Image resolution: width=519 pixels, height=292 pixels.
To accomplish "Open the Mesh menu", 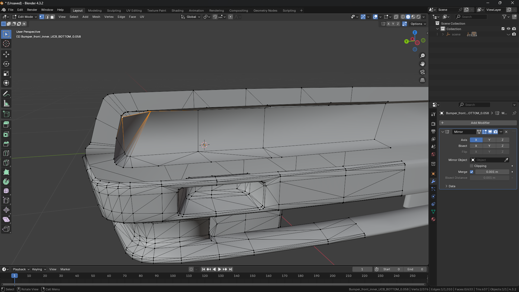I will click(96, 17).
